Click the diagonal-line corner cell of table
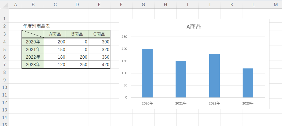This screenshot has height=126, width=282. pyautogui.click(x=33, y=34)
